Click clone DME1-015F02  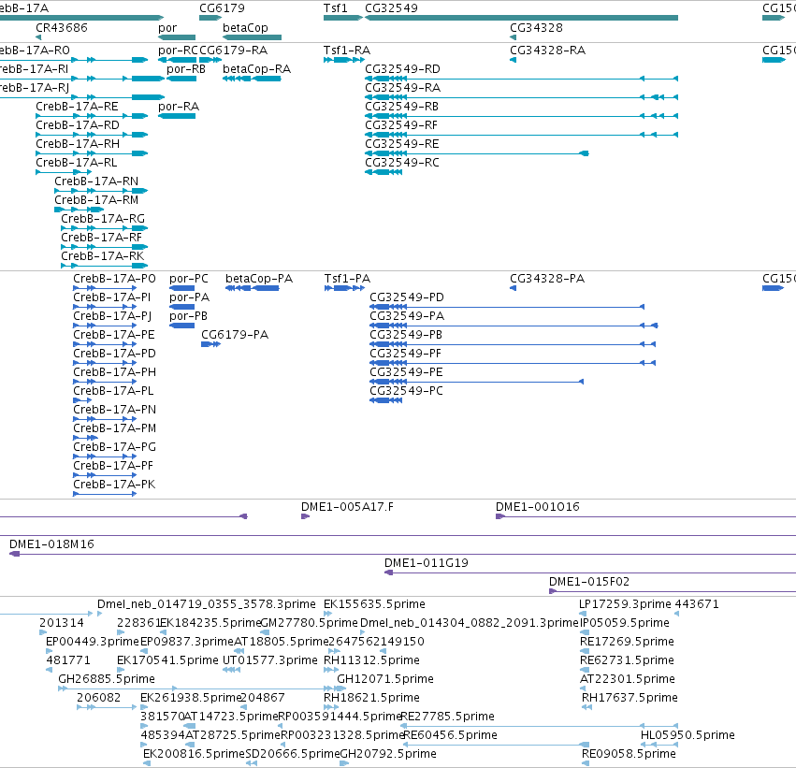coord(589,582)
